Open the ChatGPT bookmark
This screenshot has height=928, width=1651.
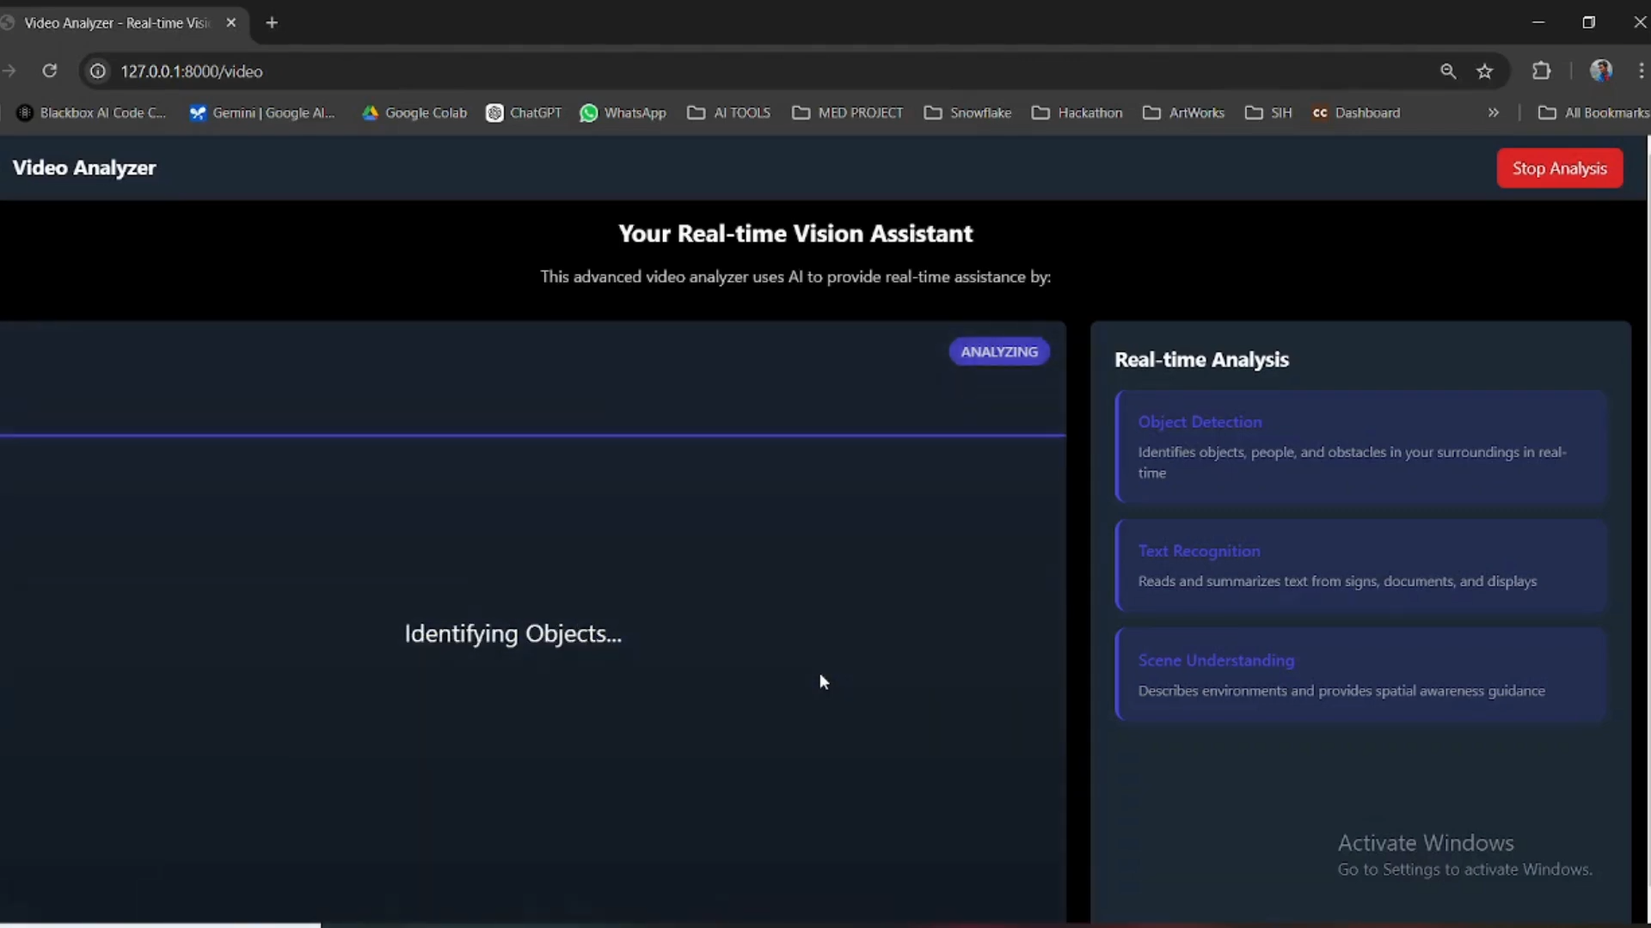[524, 113]
